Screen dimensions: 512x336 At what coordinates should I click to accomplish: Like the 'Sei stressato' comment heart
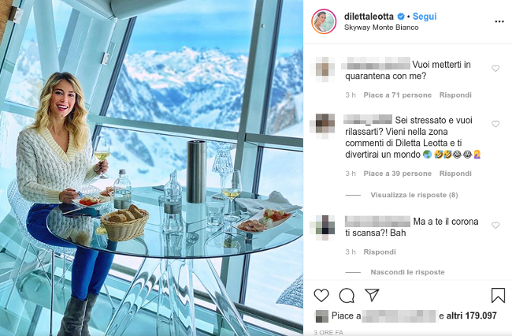(x=495, y=124)
